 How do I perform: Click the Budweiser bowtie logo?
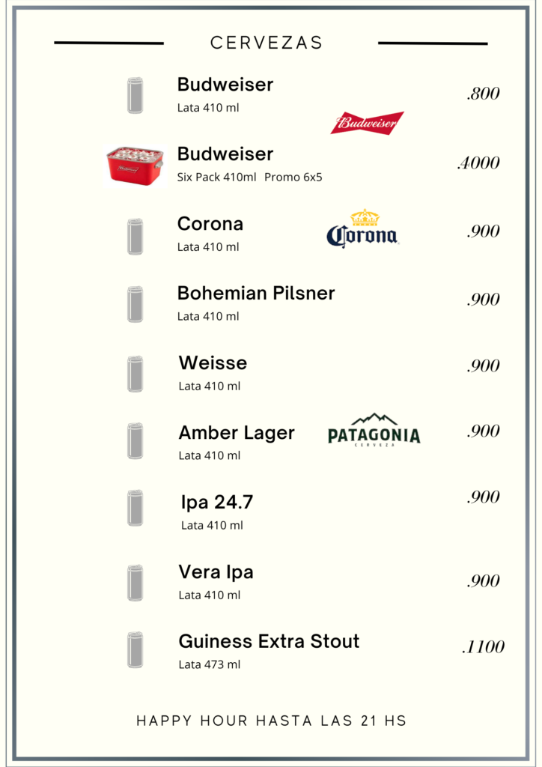[368, 123]
